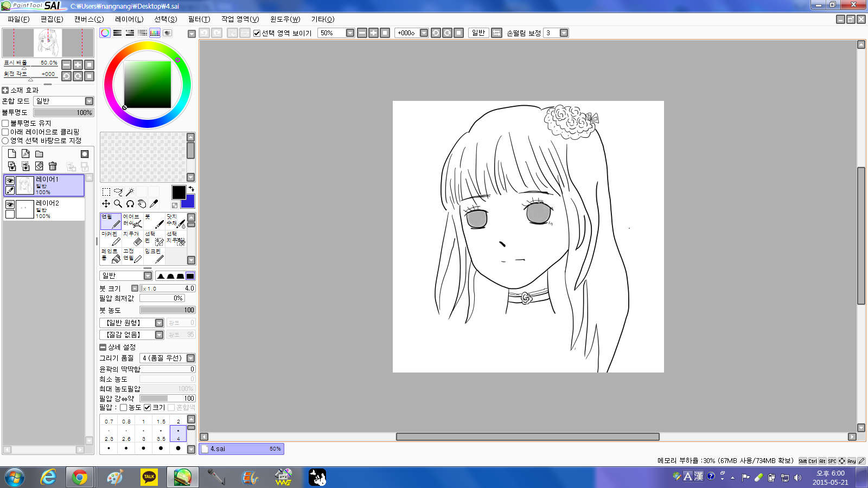Adjust the 붓 농도 density slider

pos(168,310)
